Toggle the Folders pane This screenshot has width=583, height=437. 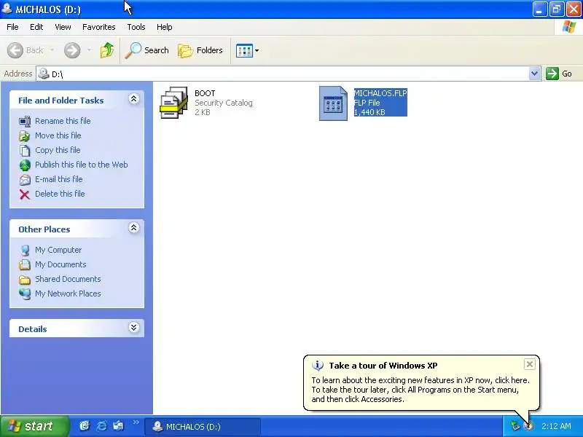[200, 50]
